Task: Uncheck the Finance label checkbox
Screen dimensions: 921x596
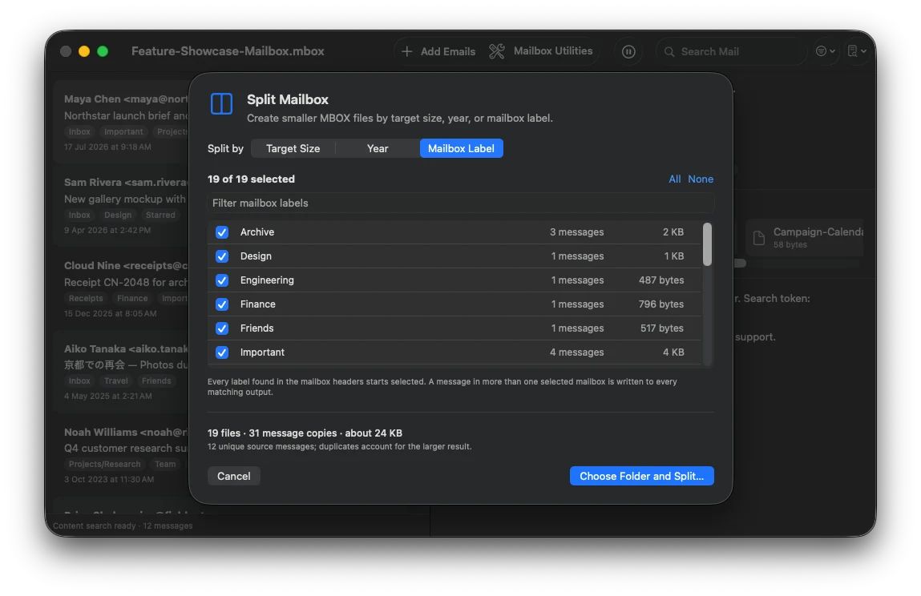Action: (x=222, y=304)
